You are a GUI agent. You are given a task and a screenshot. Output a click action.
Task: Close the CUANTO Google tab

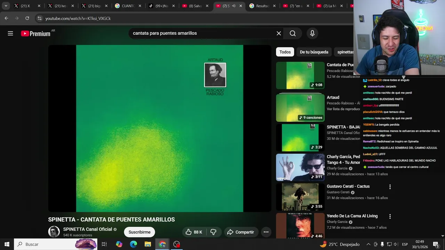tap(140, 6)
